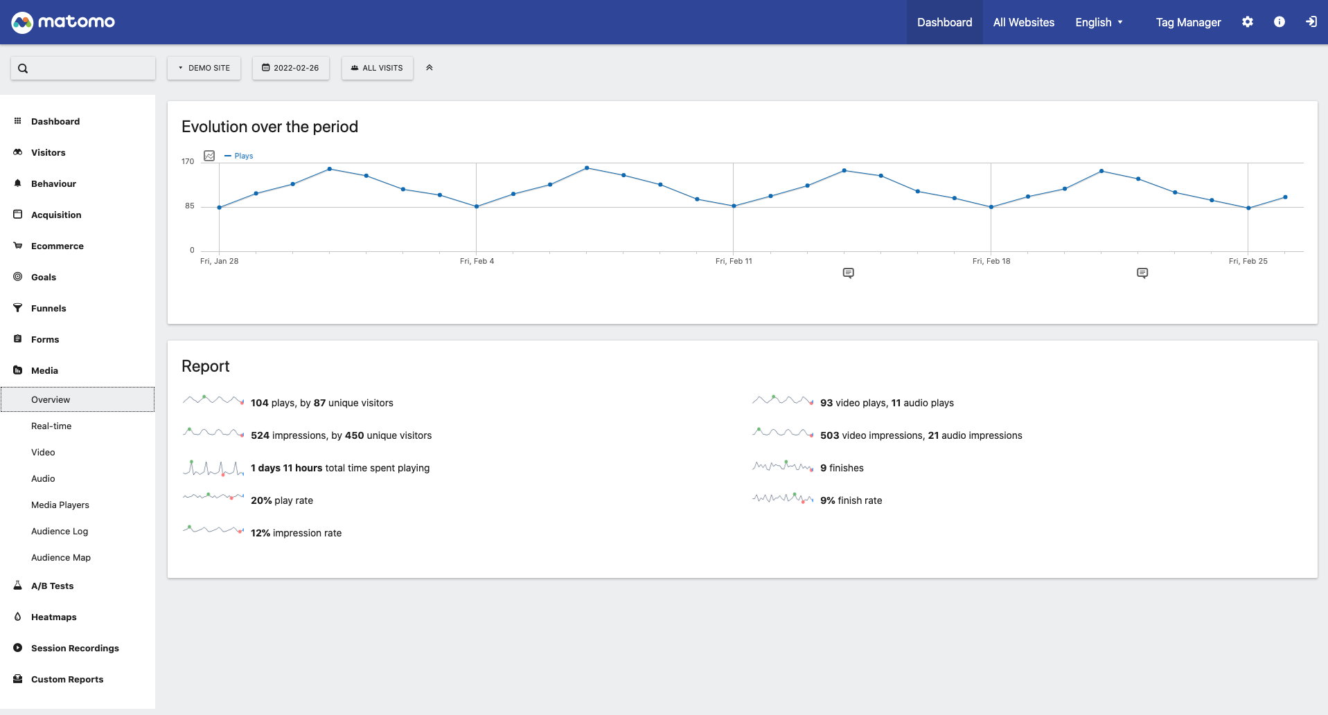This screenshot has height=715, width=1328.
Task: Open the All Visits segment dropdown
Action: point(377,68)
